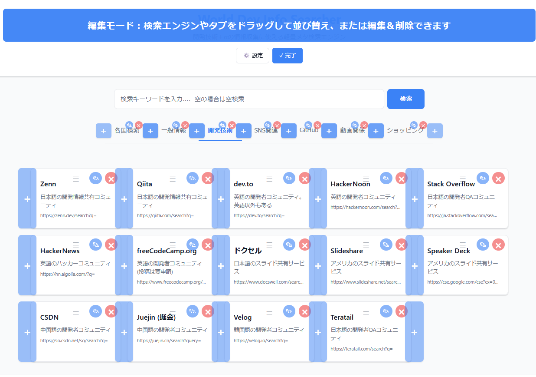Edit the Teratail card
The width and height of the screenshot is (536, 377).
(x=386, y=311)
